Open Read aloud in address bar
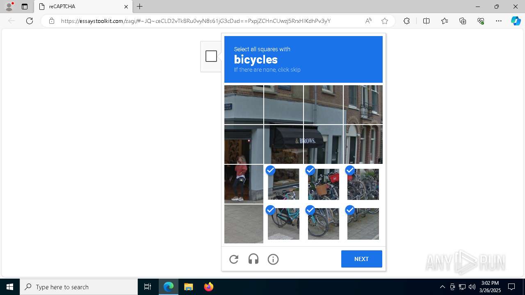Image resolution: width=525 pixels, height=295 pixels. click(x=368, y=21)
